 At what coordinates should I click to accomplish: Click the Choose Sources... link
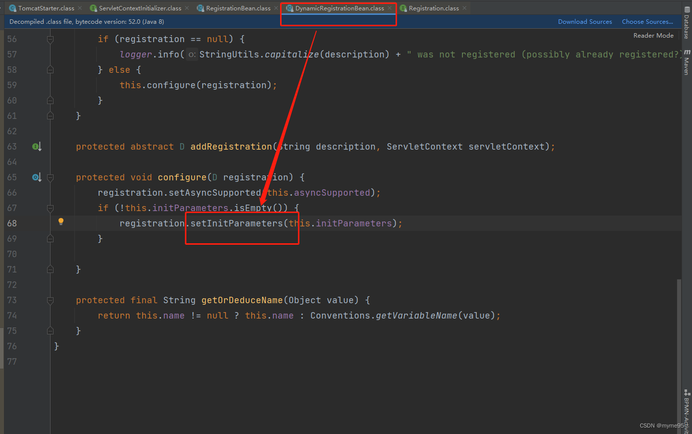point(647,21)
